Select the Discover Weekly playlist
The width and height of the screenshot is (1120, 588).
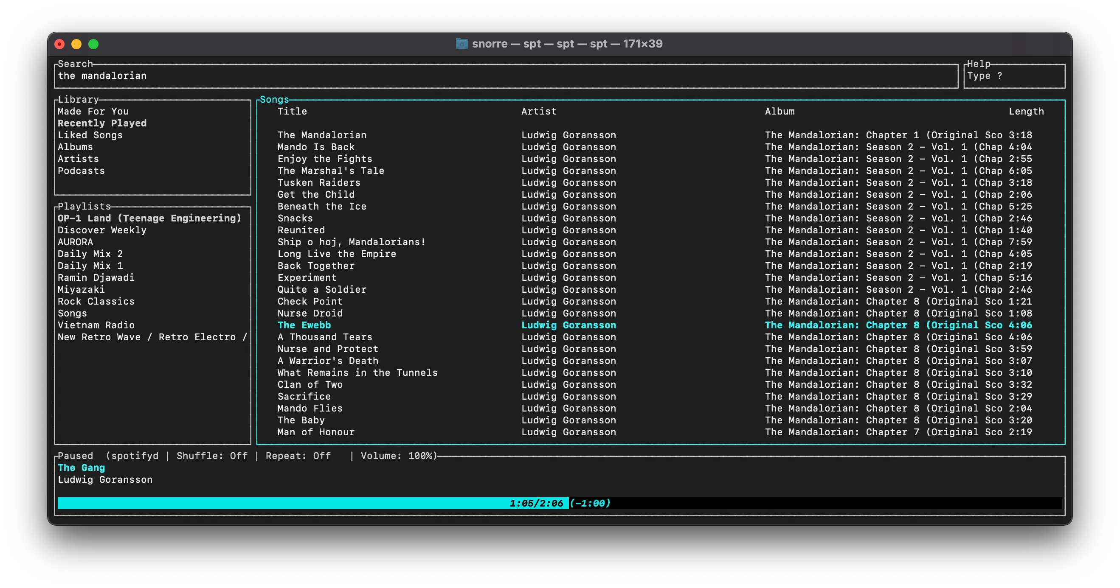pyautogui.click(x=102, y=230)
